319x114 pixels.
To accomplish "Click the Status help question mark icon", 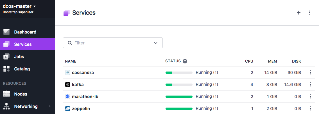I will (185, 61).
